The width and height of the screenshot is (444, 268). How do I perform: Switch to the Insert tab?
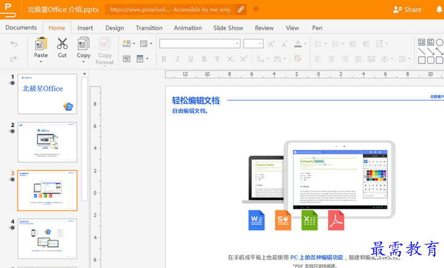pyautogui.click(x=85, y=28)
